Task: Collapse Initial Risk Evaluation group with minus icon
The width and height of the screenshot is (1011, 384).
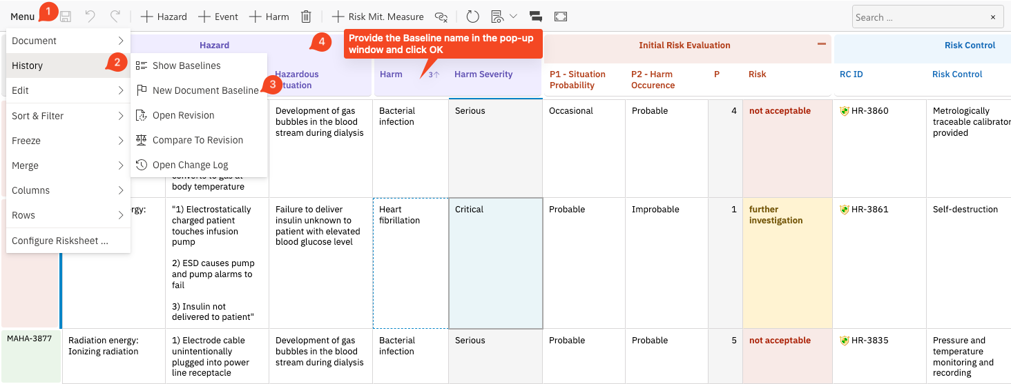Action: click(821, 44)
